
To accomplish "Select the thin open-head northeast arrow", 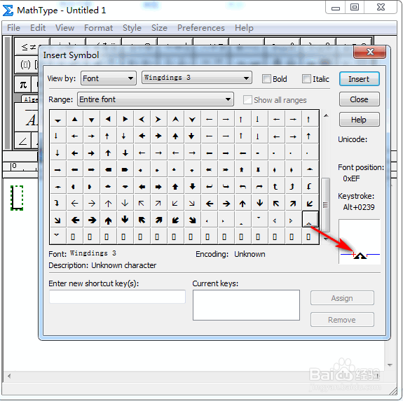I will point(158,203).
